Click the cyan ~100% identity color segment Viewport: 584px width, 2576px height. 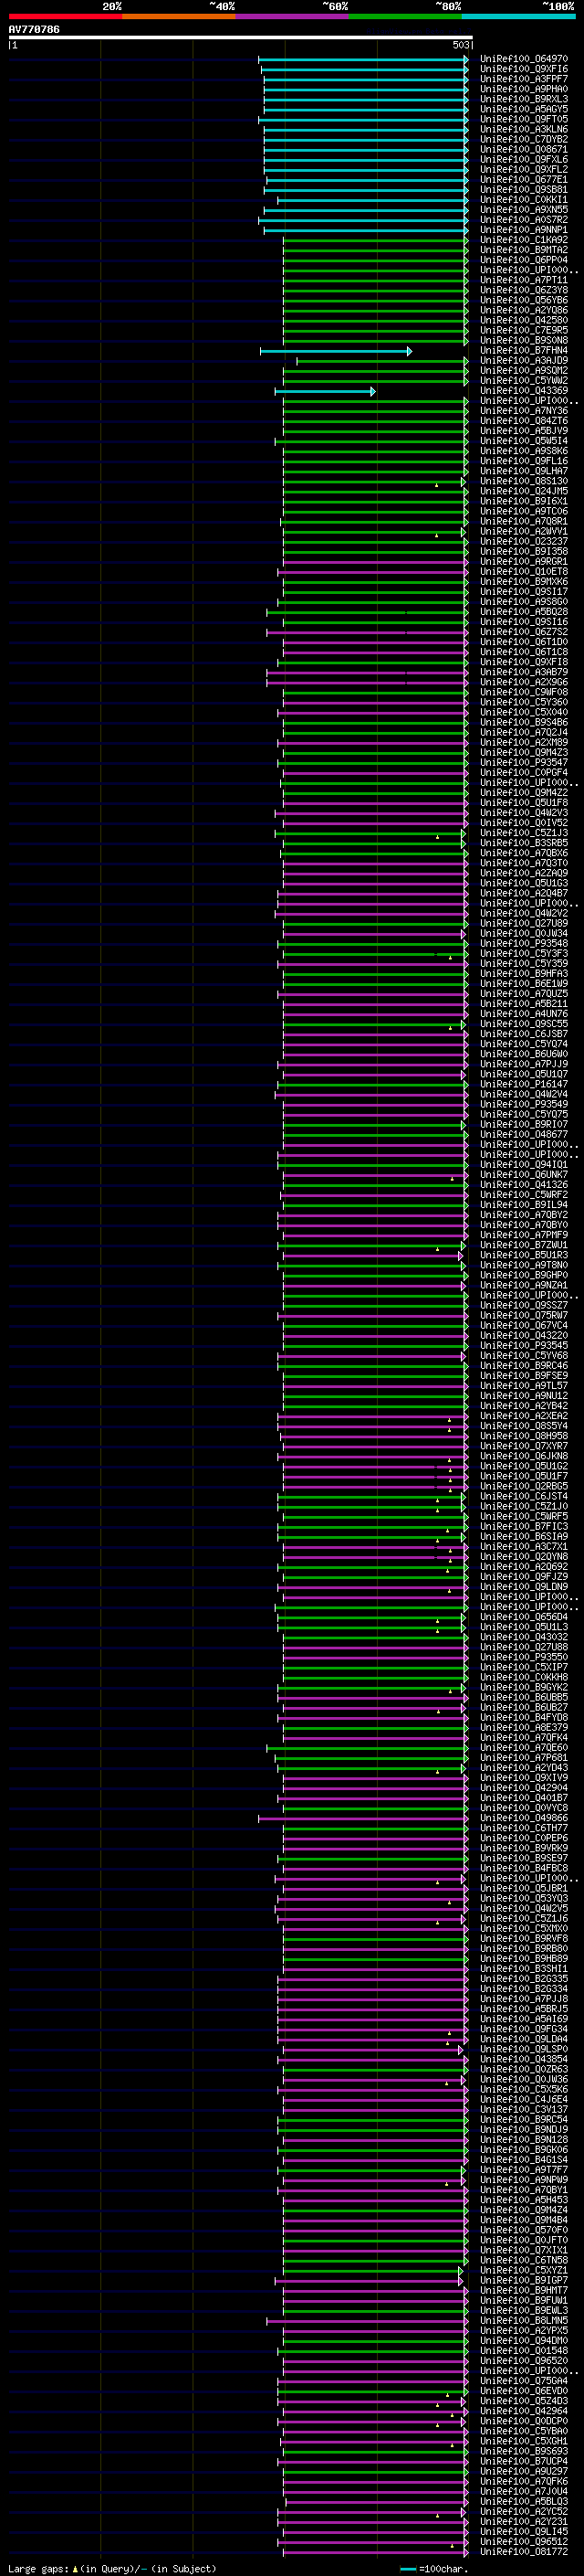(x=518, y=16)
